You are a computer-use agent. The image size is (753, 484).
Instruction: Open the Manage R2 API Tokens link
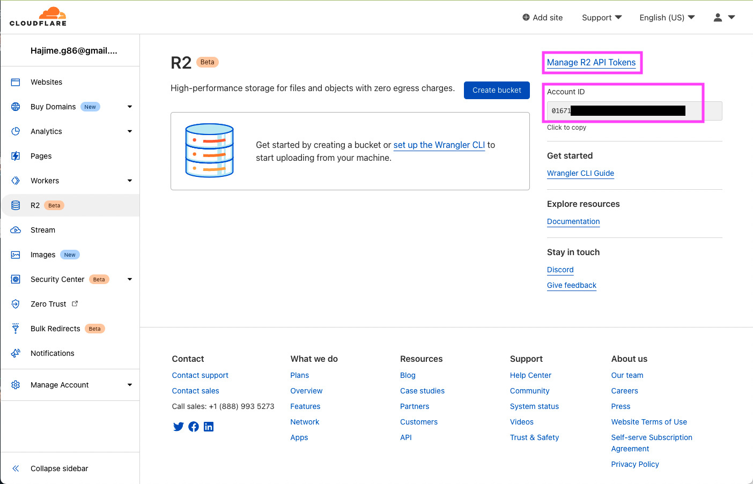tap(592, 62)
